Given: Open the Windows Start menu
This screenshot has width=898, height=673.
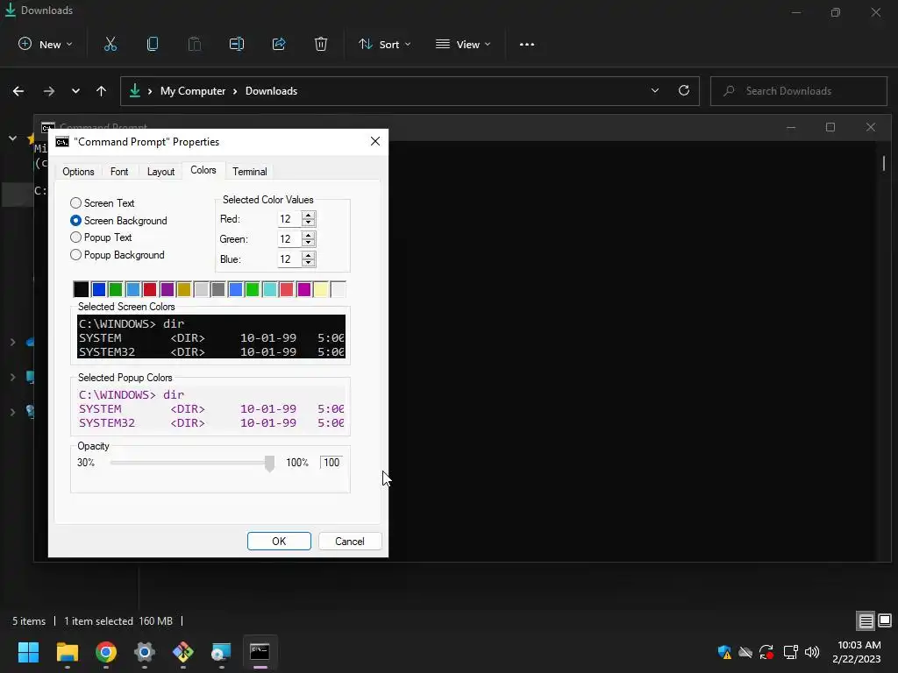Looking at the screenshot, I should tap(28, 652).
